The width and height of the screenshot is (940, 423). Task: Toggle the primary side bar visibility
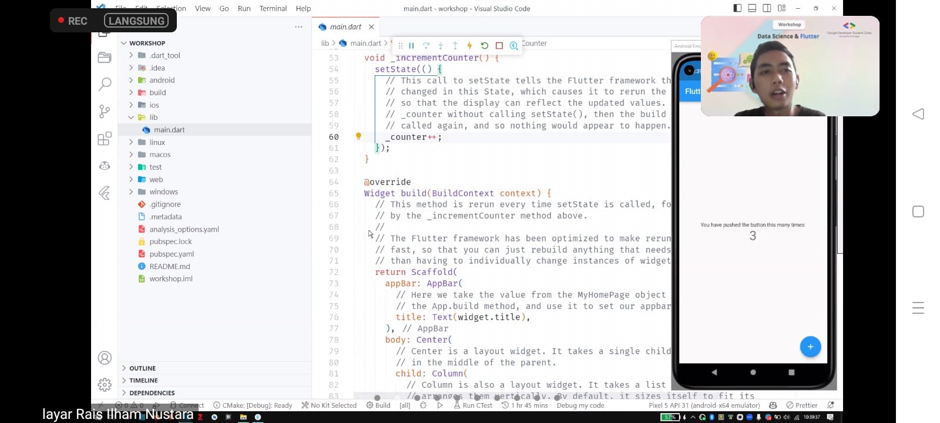[x=737, y=8]
